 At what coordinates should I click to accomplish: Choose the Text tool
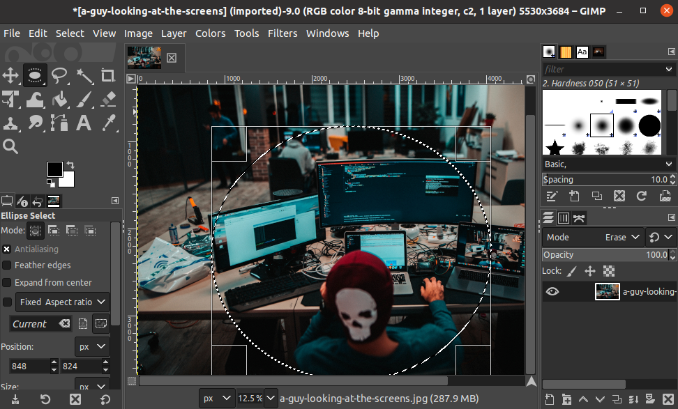(x=84, y=123)
